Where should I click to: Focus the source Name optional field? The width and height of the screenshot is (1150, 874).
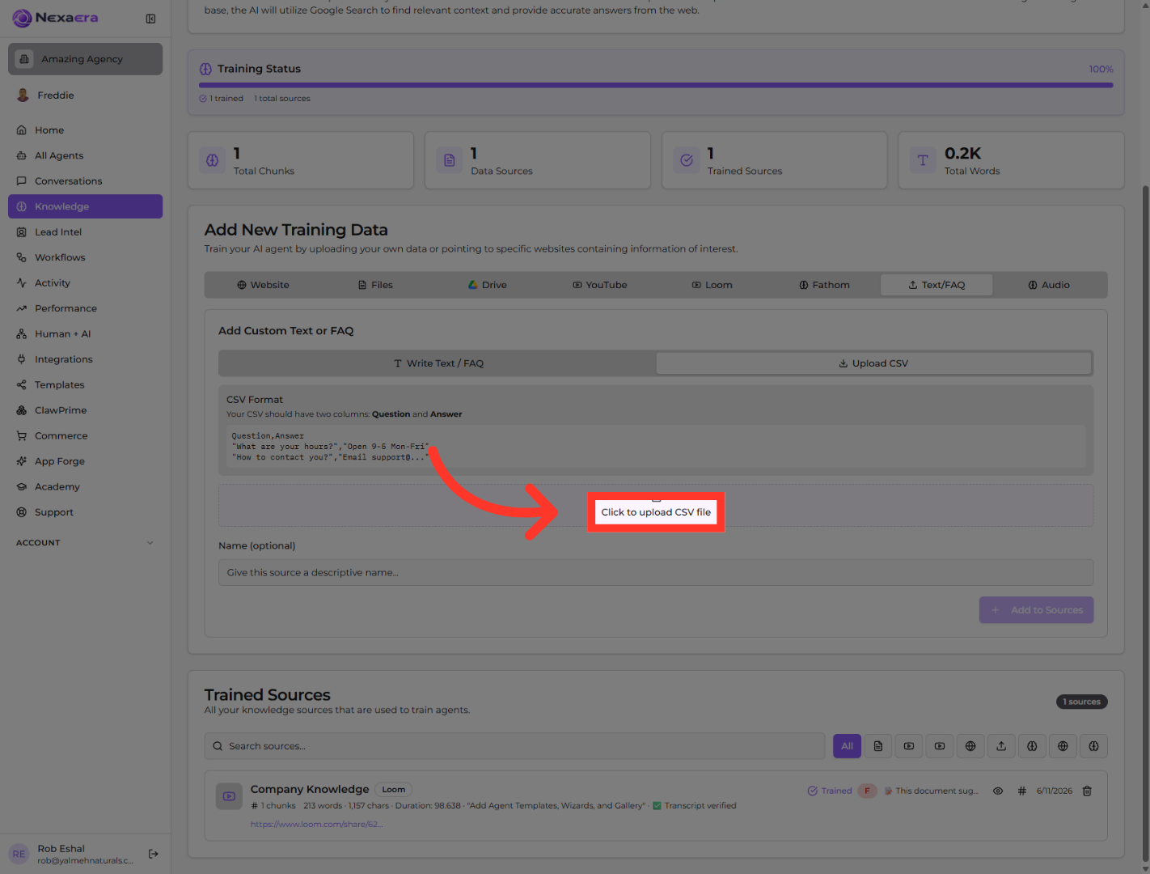[x=656, y=573]
